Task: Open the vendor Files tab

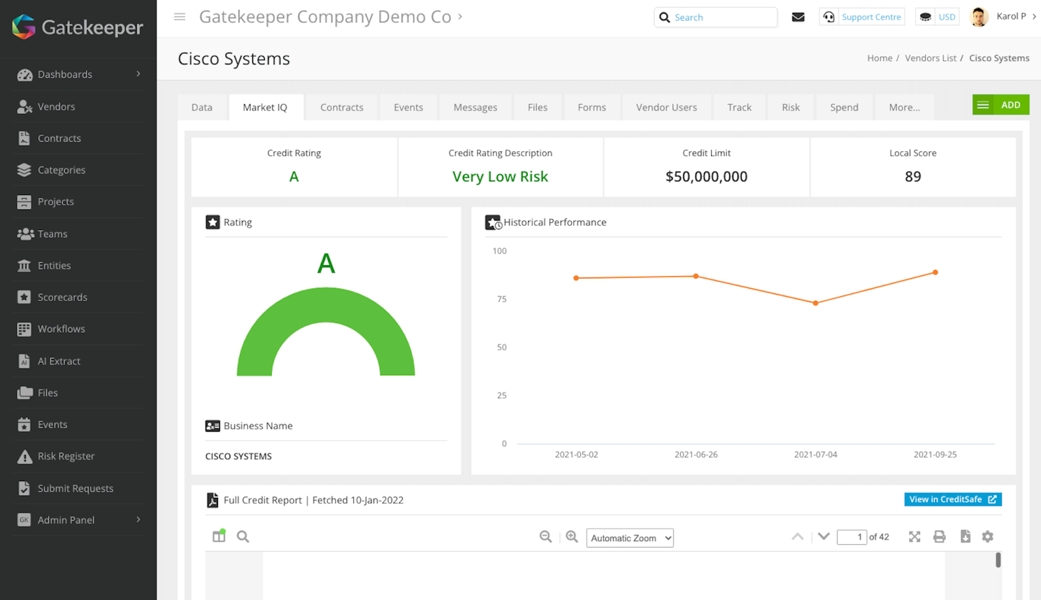Action: (x=537, y=107)
